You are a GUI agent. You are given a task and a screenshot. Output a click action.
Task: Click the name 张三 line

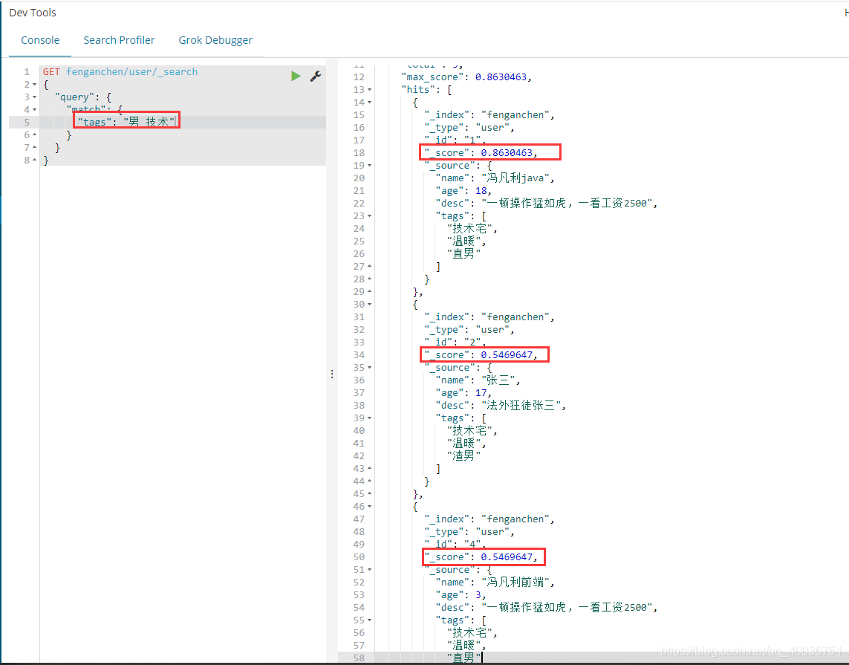478,380
